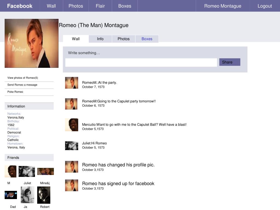Click avatar beside changed profile pic post
This screenshot has height=210, width=280.
click(x=72, y=167)
